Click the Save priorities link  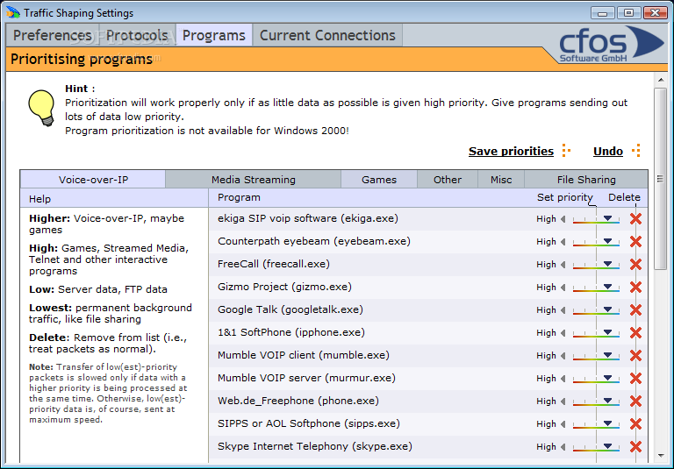click(511, 151)
